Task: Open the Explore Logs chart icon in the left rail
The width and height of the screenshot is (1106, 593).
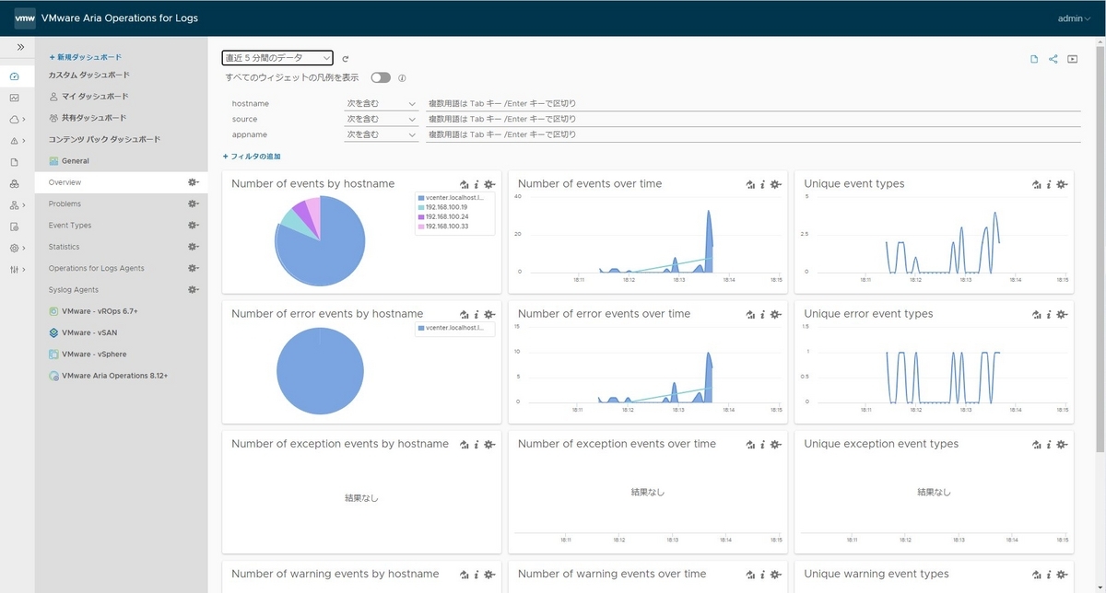Action: 14,98
